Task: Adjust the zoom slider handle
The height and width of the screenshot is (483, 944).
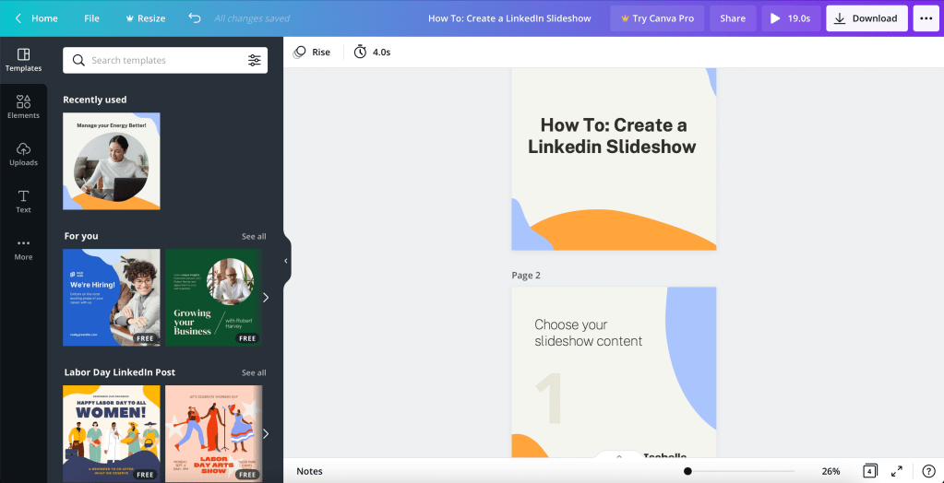Action: [x=687, y=471]
